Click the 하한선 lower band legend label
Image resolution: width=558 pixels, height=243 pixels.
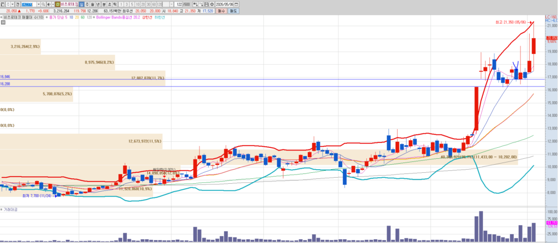click(160, 17)
